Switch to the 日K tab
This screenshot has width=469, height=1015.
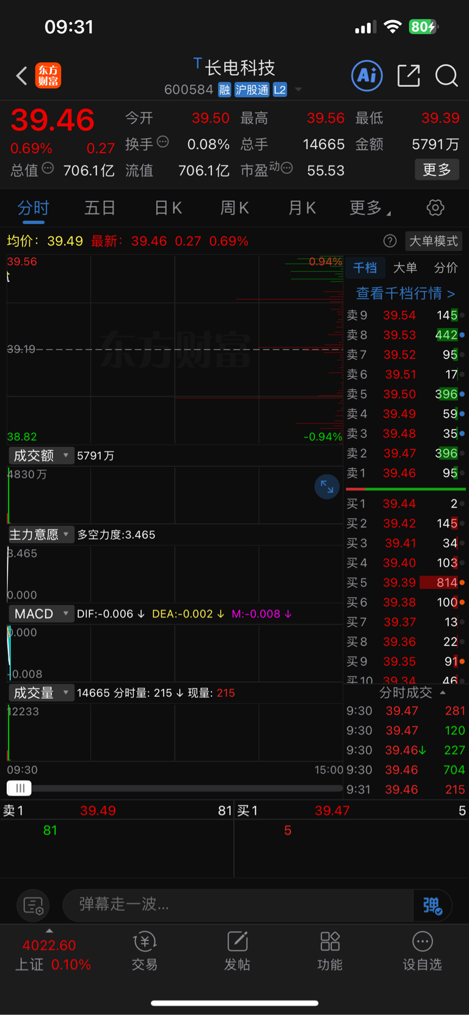coord(168,208)
